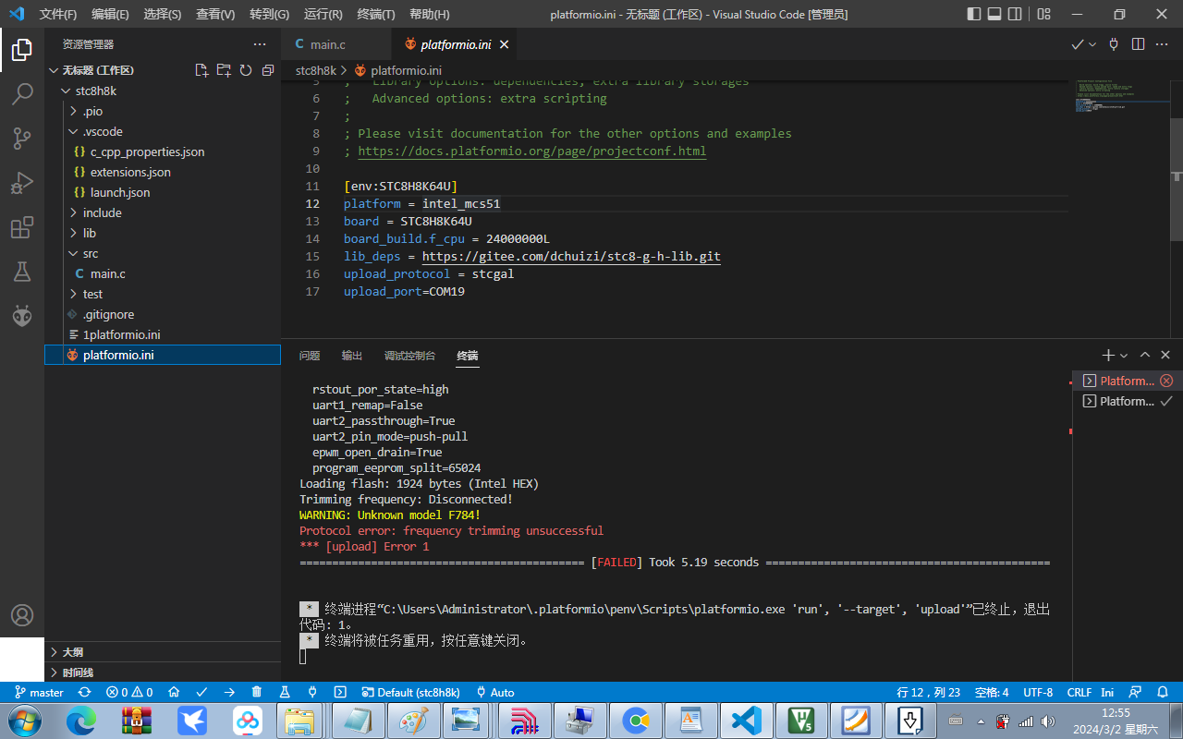Open the Extensions view
This screenshot has height=739, width=1183.
pos(22,227)
